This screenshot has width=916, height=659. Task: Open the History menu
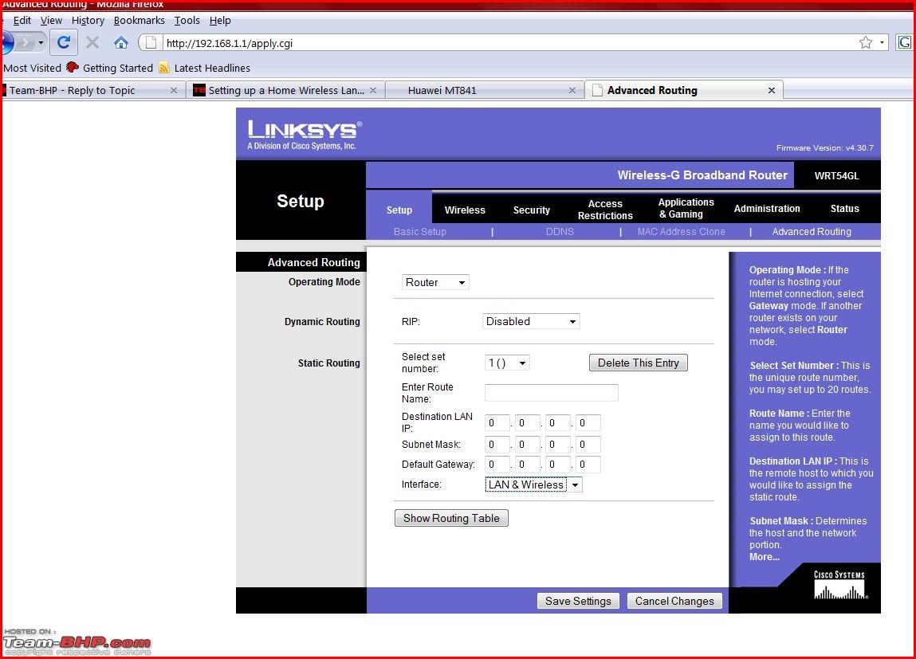point(88,21)
